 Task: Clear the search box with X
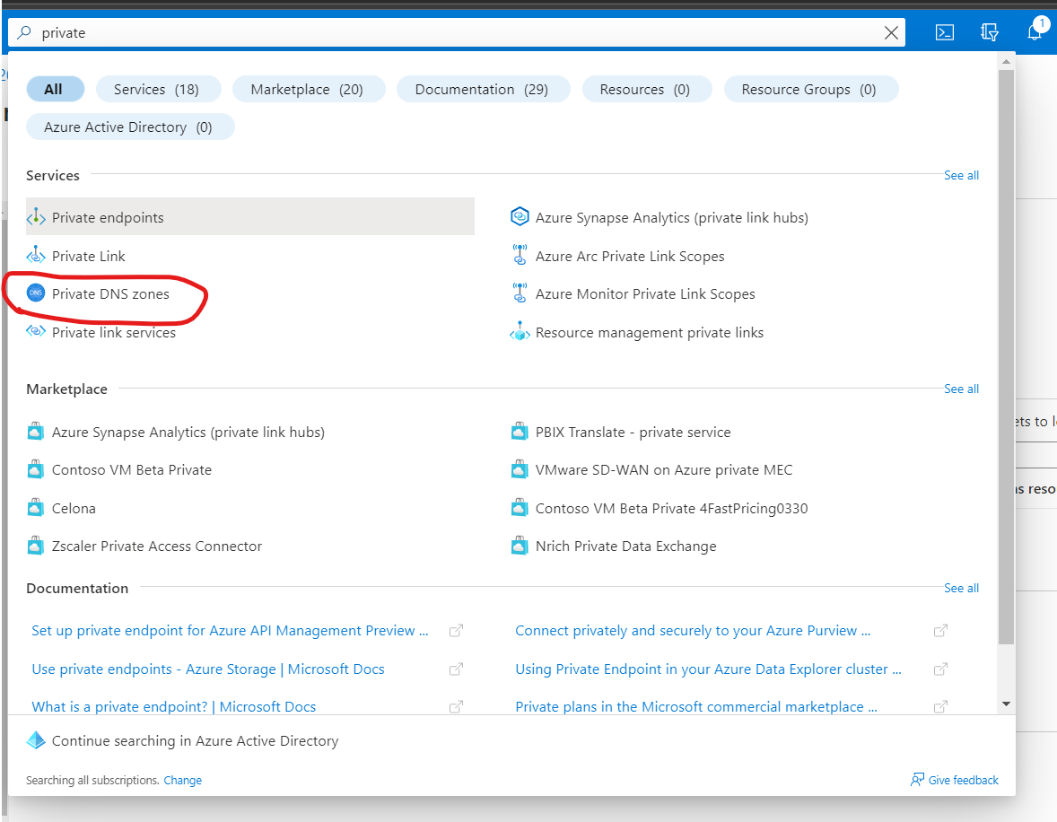coord(891,33)
